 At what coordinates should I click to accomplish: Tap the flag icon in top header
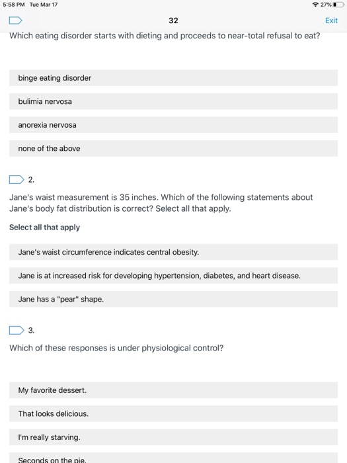[16, 21]
